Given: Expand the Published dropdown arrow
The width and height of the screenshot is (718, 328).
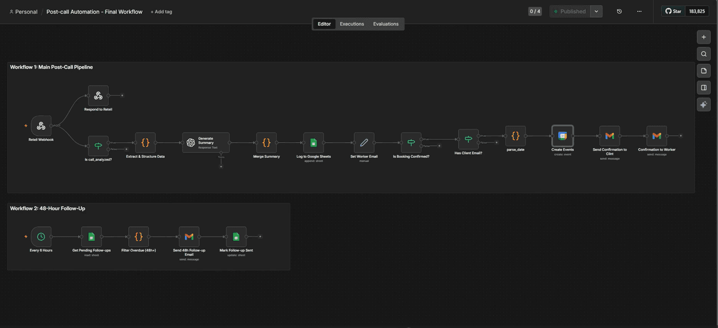Looking at the screenshot, I should 596,11.
